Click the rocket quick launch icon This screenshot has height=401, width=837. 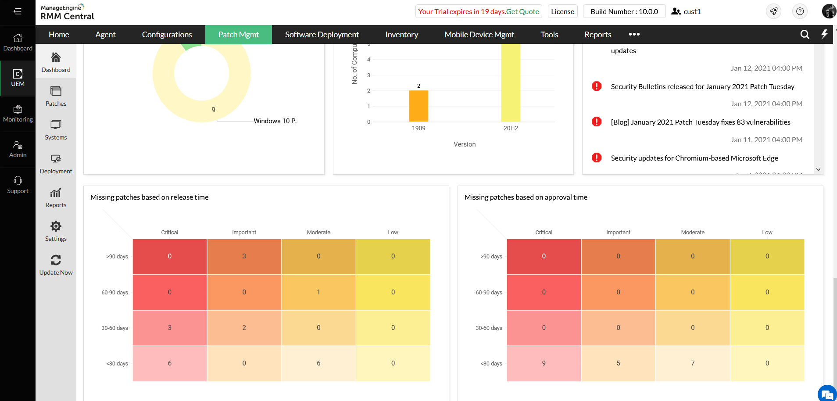774,11
